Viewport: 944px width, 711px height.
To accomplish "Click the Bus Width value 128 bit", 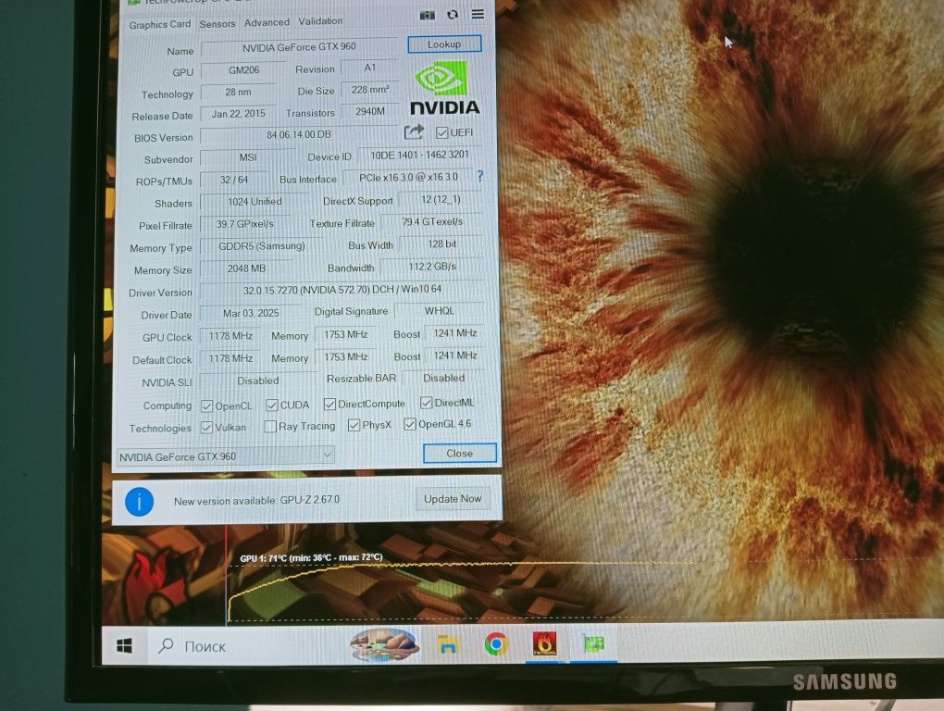I will point(441,243).
